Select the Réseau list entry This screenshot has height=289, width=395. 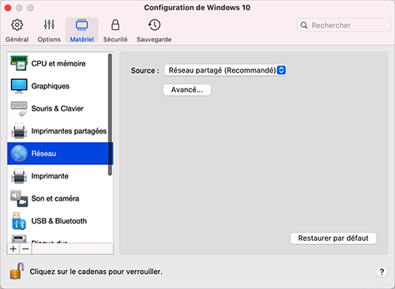[60, 153]
